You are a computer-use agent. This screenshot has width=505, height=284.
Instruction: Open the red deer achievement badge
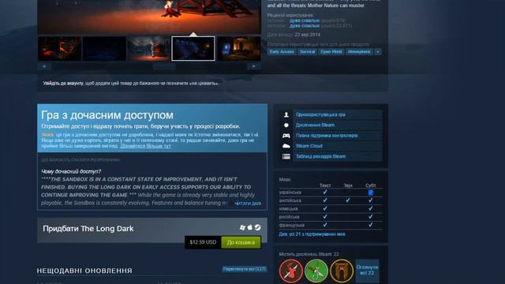[291, 271]
